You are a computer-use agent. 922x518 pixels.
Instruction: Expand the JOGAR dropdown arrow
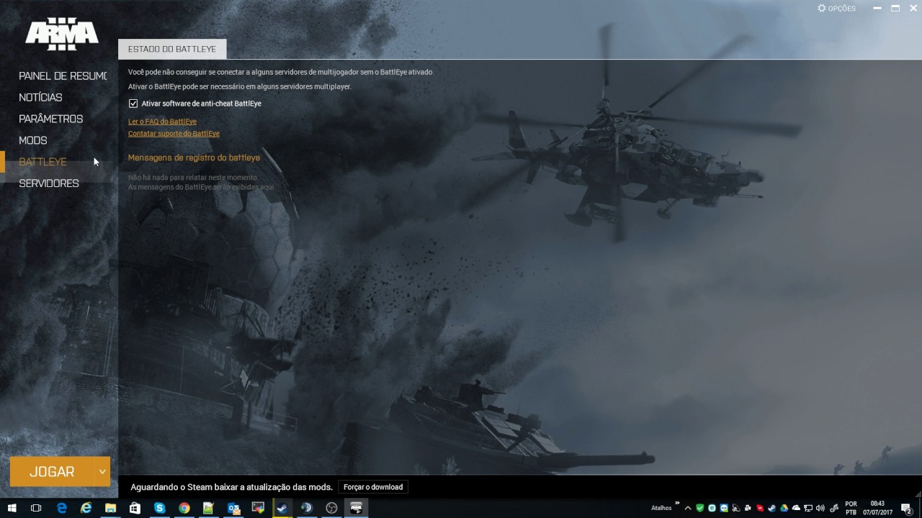click(x=102, y=472)
